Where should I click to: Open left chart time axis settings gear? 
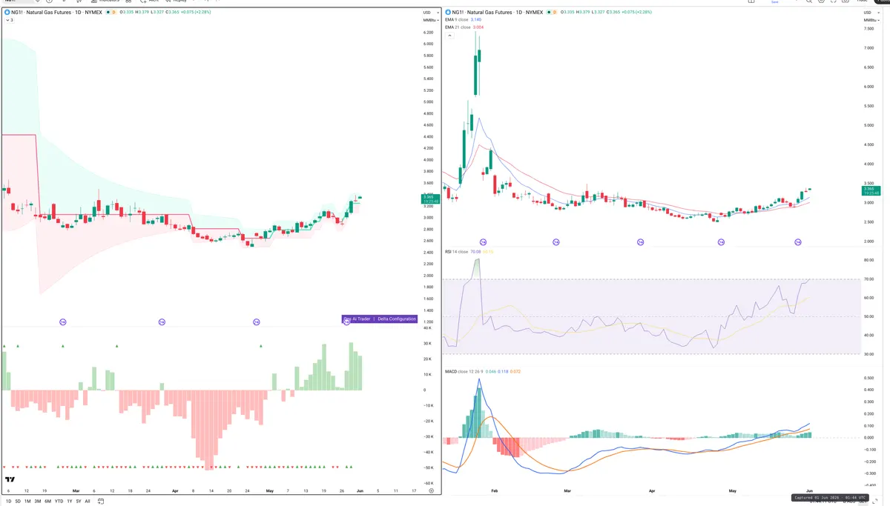[431, 490]
